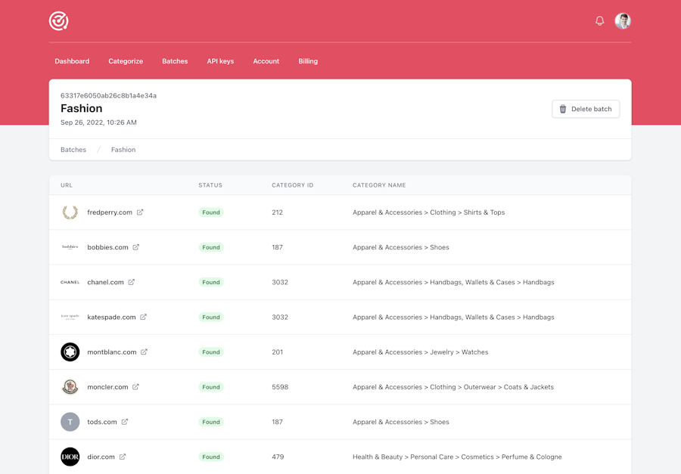681x474 pixels.
Task: Click category ID 479
Action: (x=278, y=457)
